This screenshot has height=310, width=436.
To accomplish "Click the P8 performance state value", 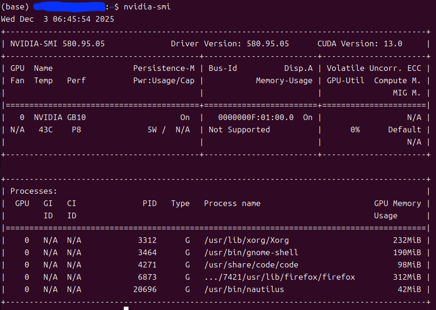I will [76, 129].
